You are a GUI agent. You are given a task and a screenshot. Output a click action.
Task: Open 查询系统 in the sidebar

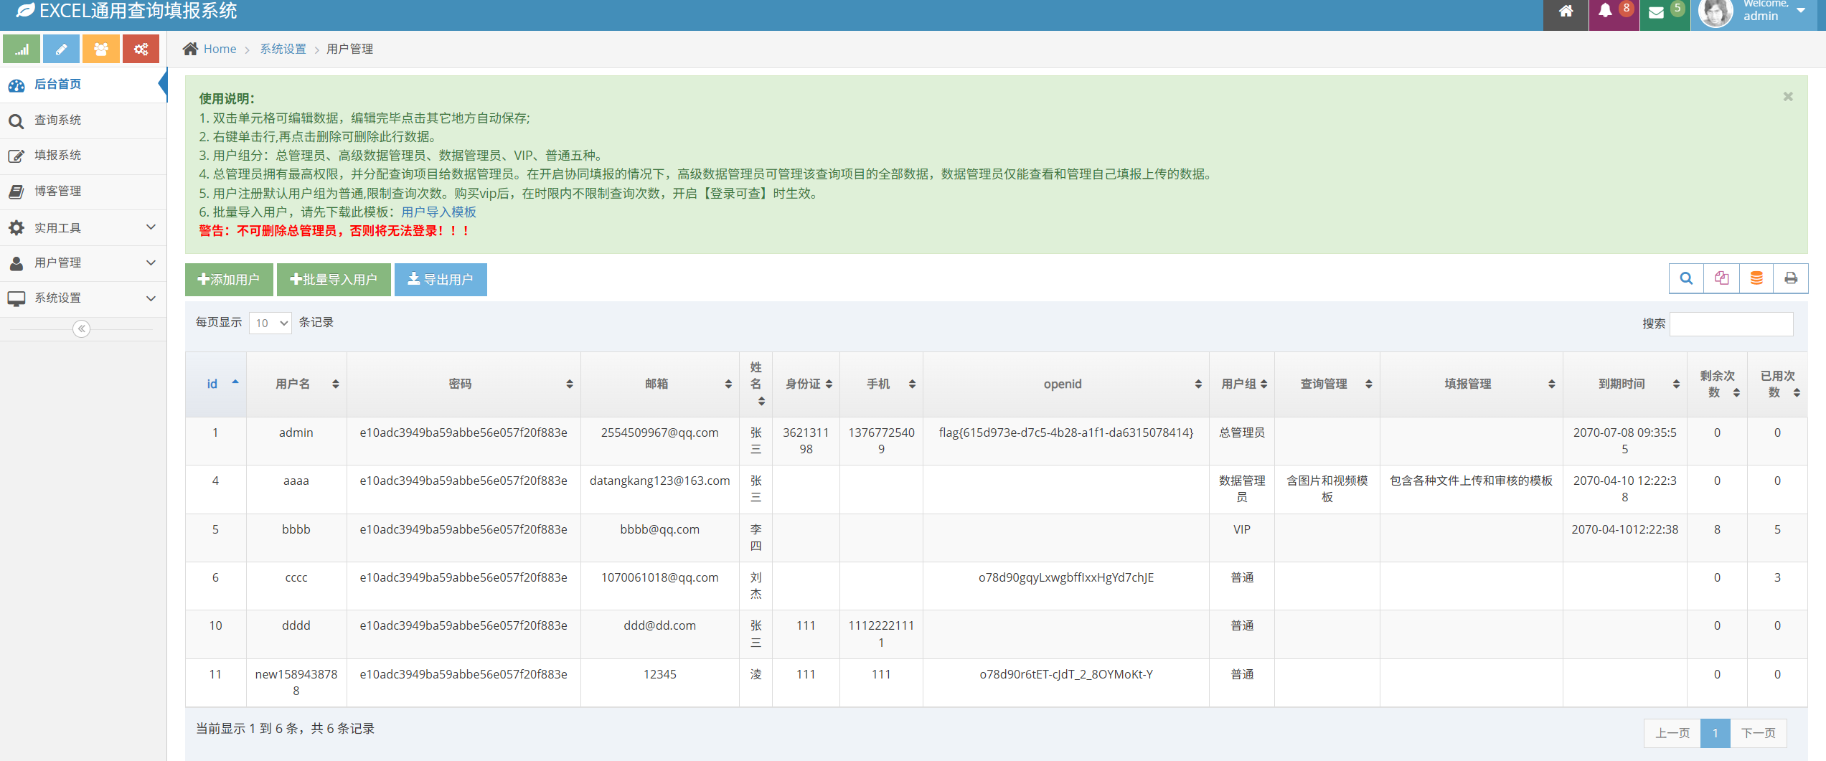pos(57,120)
